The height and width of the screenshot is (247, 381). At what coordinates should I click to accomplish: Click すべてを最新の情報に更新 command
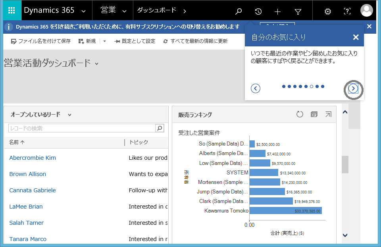click(196, 41)
